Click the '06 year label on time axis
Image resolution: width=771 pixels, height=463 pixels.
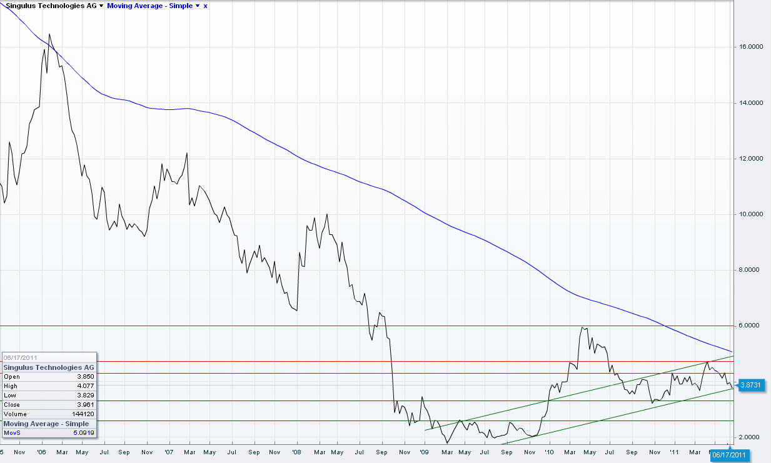pos(41,451)
